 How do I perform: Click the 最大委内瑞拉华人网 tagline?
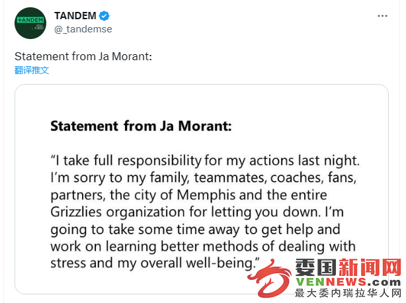pyautogui.click(x=348, y=293)
